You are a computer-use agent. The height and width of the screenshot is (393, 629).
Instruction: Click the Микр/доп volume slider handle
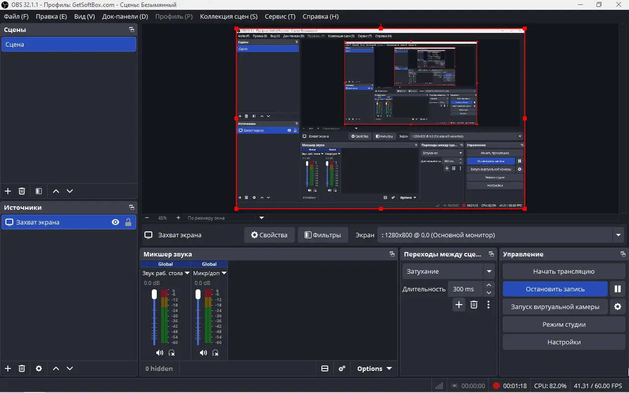(198, 294)
